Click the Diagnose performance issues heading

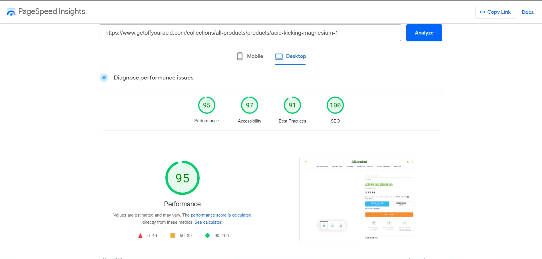154,78
